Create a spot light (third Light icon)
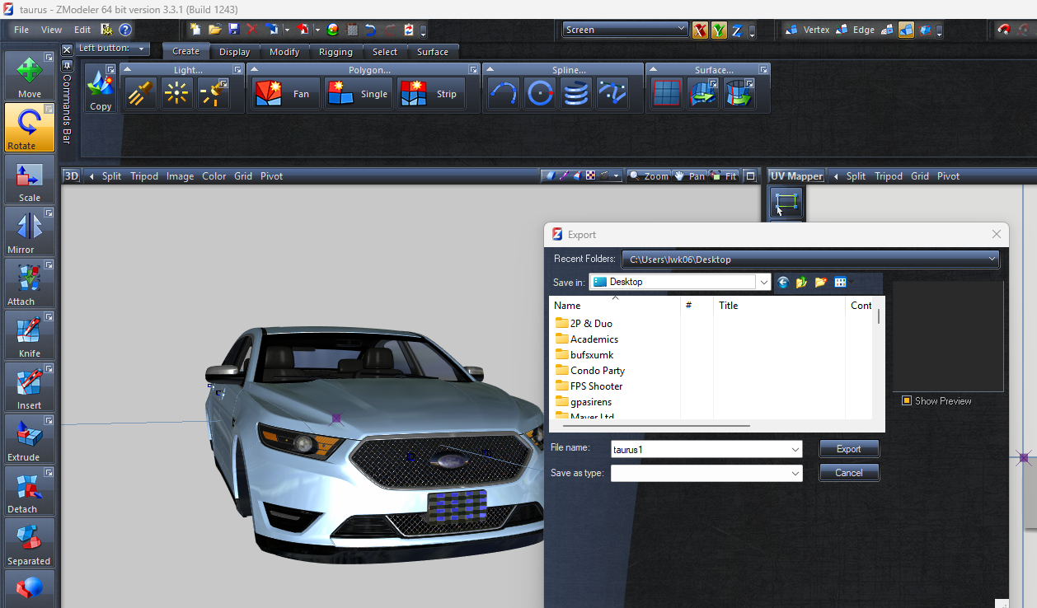 (x=213, y=94)
